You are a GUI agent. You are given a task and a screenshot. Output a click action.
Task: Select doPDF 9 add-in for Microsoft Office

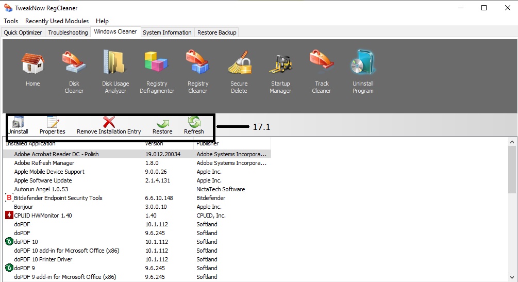65,277
